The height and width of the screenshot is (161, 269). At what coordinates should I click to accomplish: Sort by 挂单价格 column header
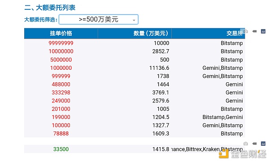coord(61,34)
